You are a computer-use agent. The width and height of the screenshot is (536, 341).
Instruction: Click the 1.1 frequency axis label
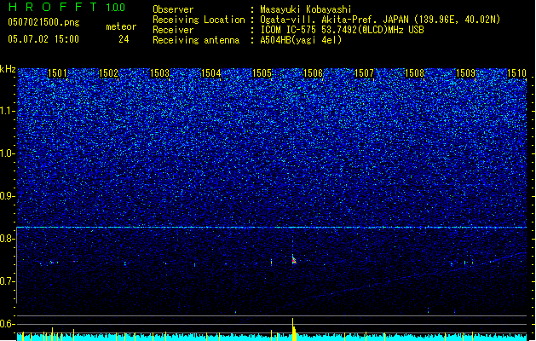point(8,111)
